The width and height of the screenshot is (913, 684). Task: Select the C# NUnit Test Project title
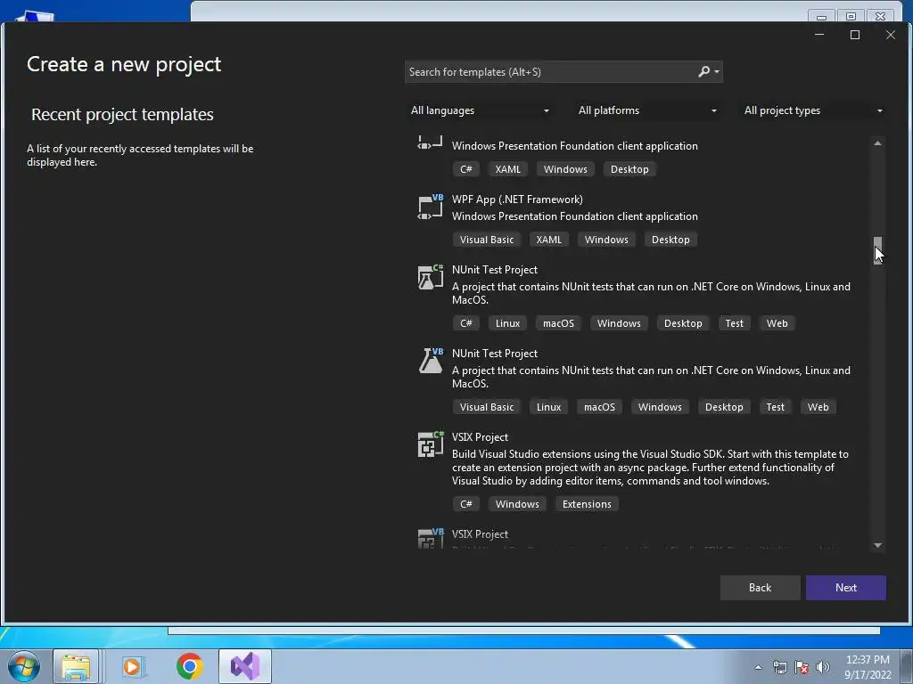494,270
